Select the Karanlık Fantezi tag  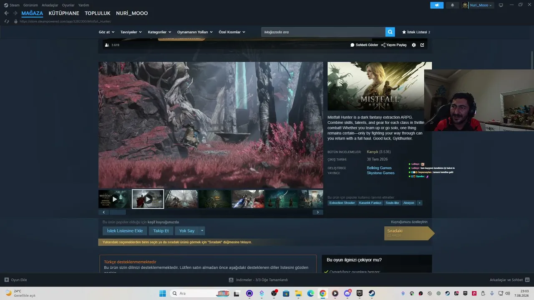pos(370,203)
